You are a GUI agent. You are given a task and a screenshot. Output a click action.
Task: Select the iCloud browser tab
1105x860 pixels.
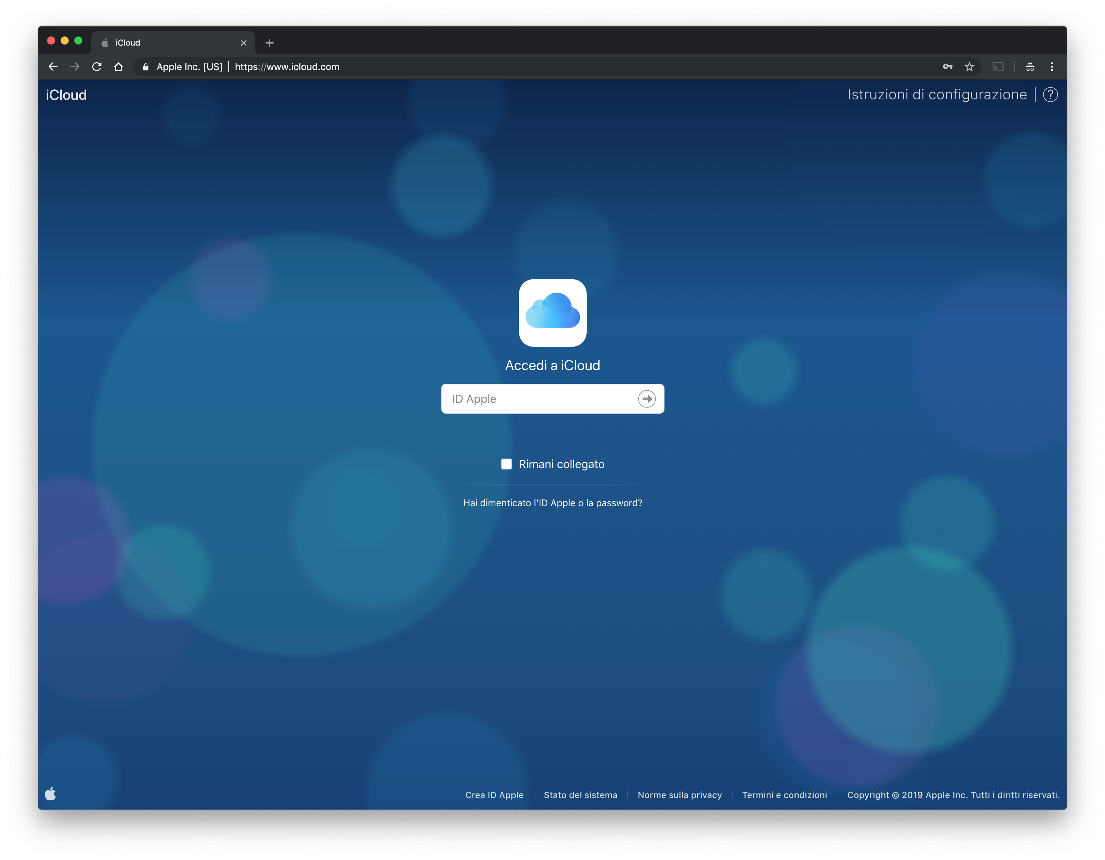(173, 43)
